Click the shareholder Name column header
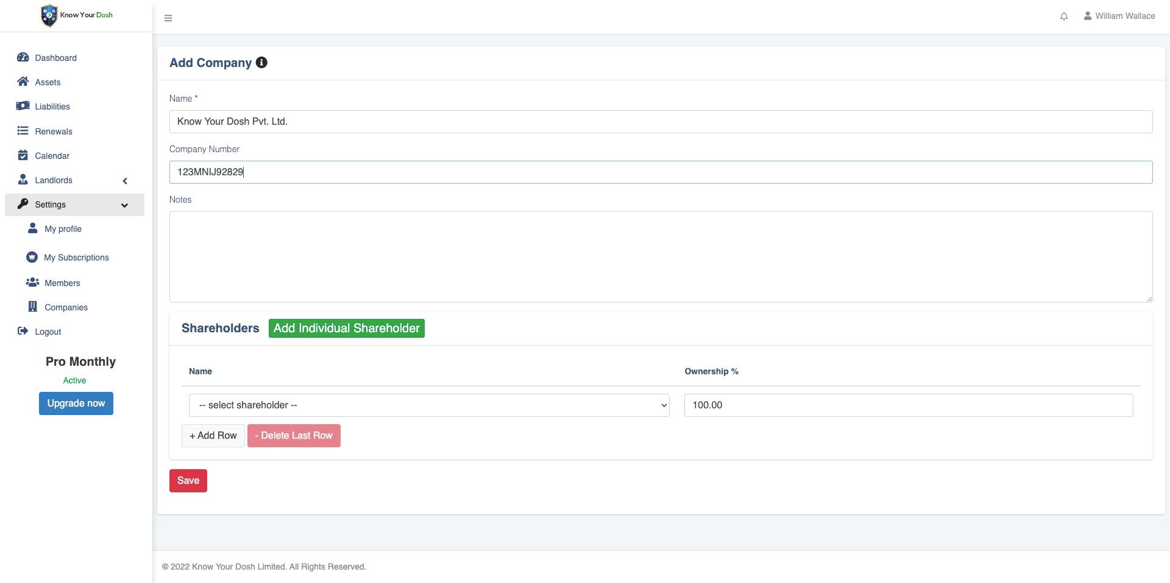 pos(200,371)
